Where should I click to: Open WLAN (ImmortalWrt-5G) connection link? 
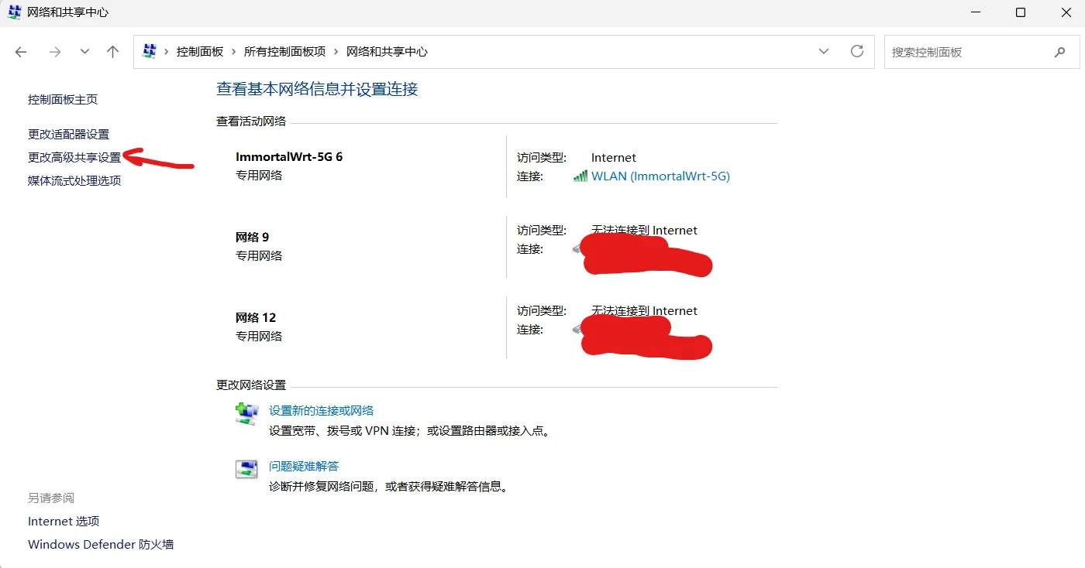click(x=660, y=176)
